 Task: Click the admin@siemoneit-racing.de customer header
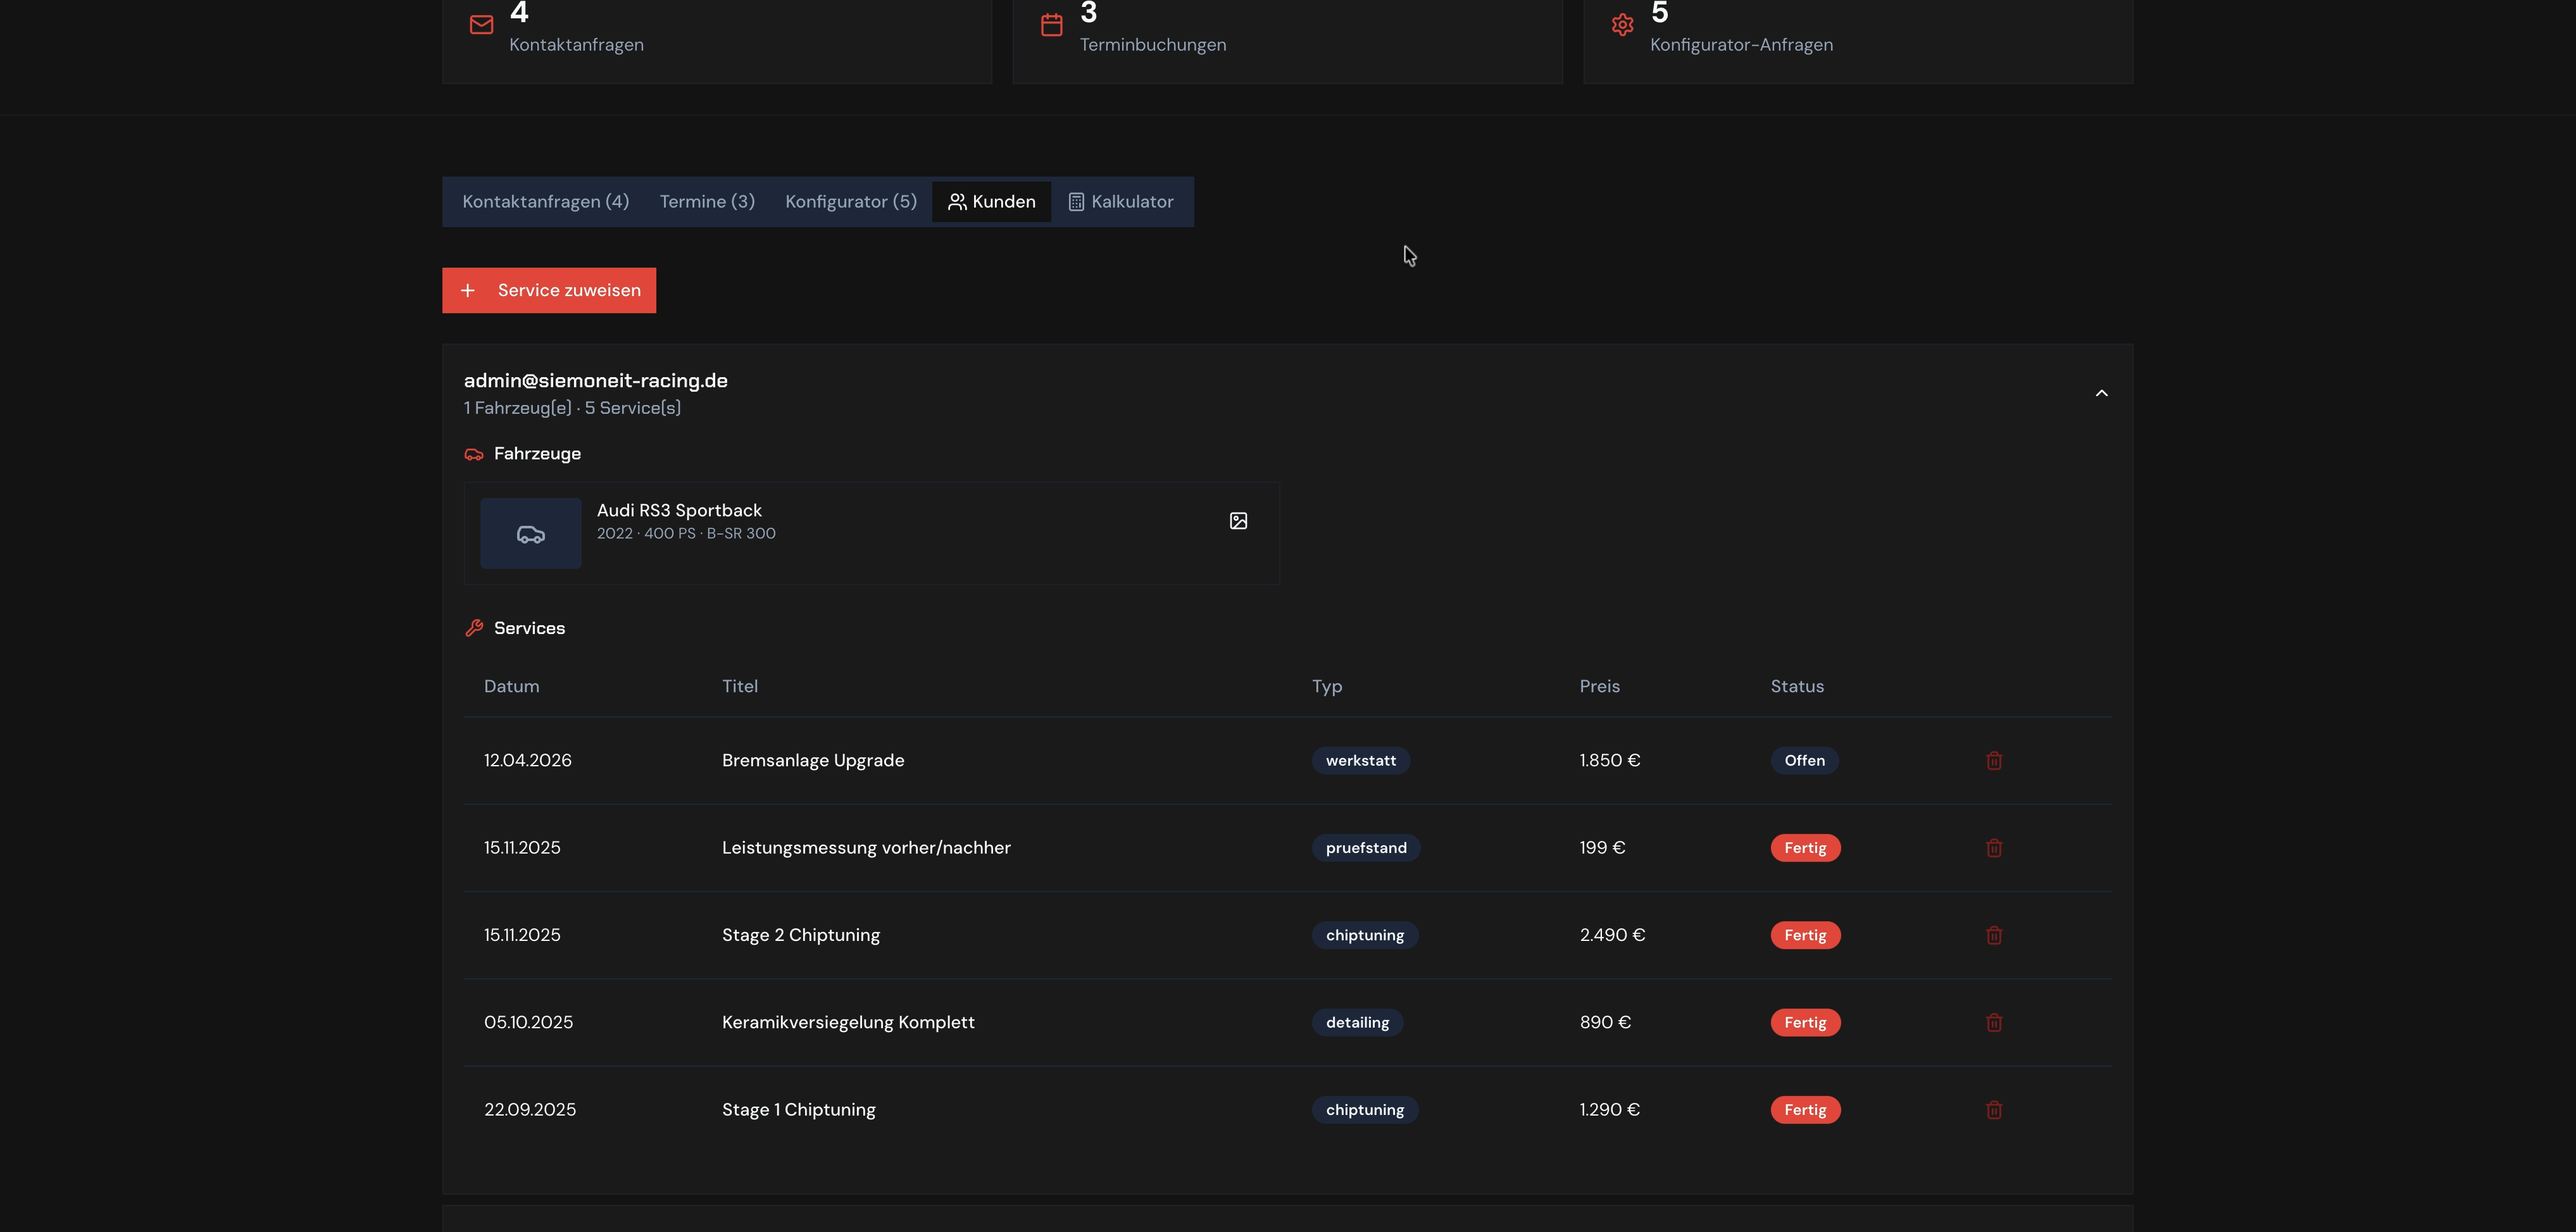[x=1287, y=393]
